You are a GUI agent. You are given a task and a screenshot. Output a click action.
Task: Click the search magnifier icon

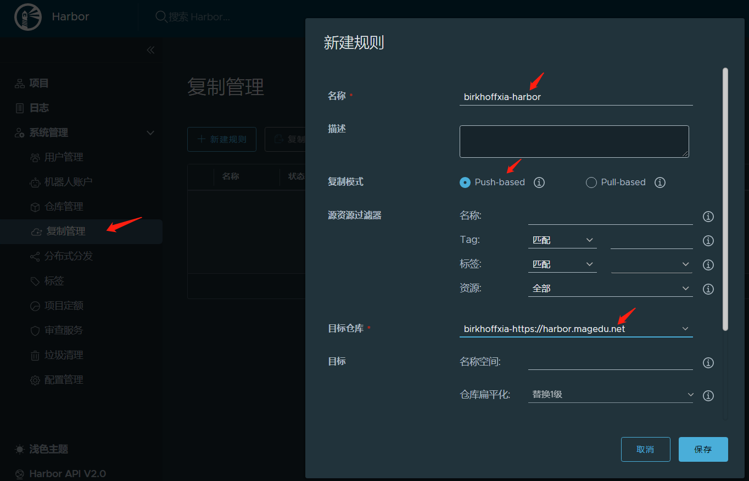coord(161,17)
